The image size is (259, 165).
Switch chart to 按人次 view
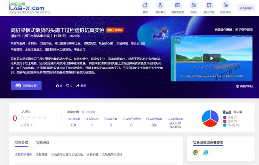pyautogui.click(x=227, y=112)
